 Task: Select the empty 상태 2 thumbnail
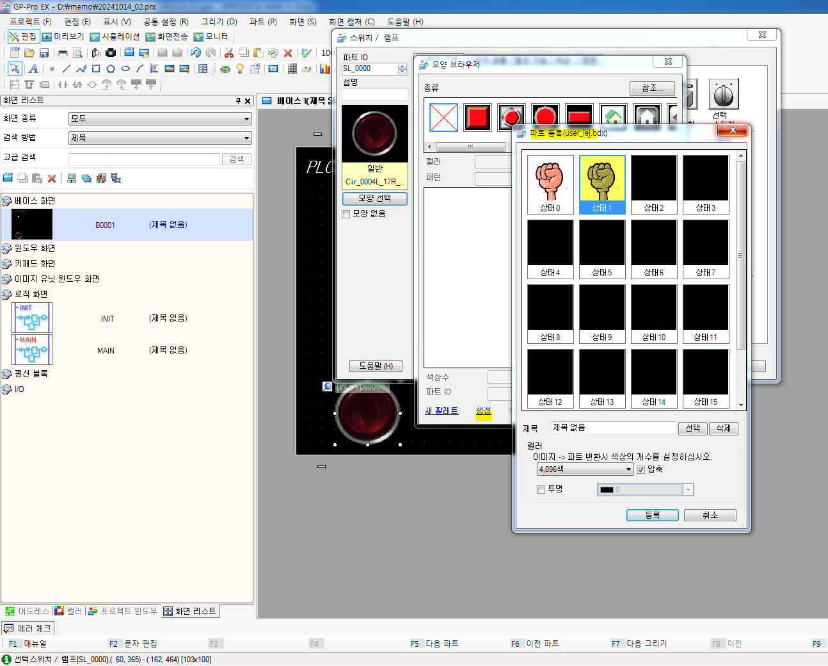[x=653, y=184]
